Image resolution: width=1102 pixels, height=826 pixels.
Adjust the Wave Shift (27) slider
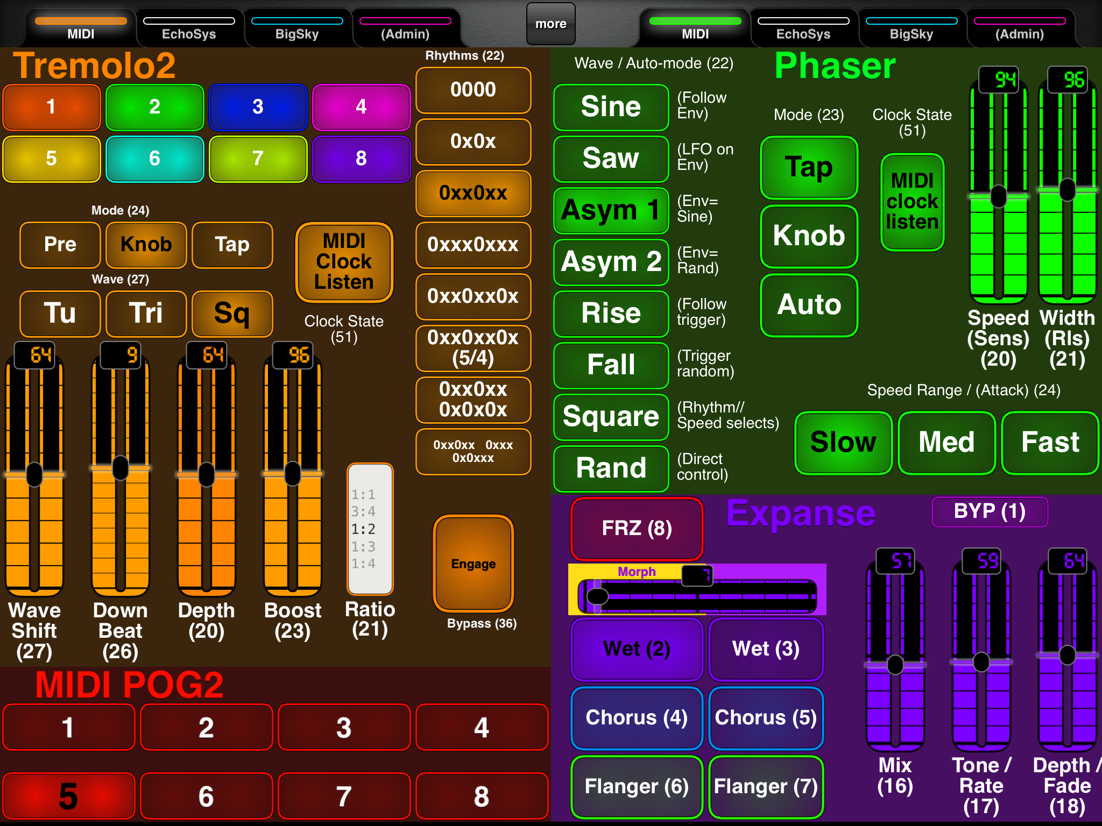point(34,474)
